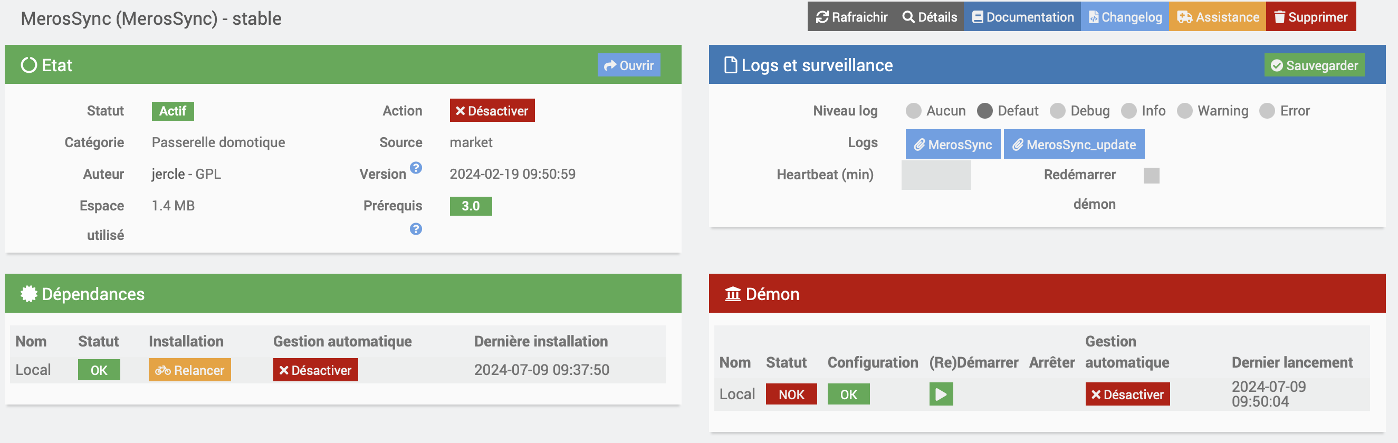This screenshot has width=1398, height=443.
Task: Click the 1.4 MB space value
Action: click(x=173, y=206)
